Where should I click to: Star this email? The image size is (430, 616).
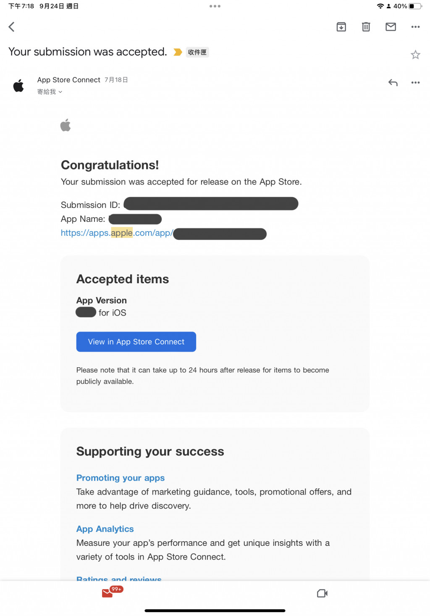415,55
